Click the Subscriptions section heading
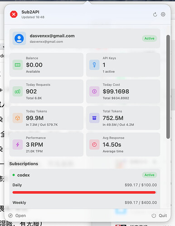This screenshot has width=175, height=226. 24,164
